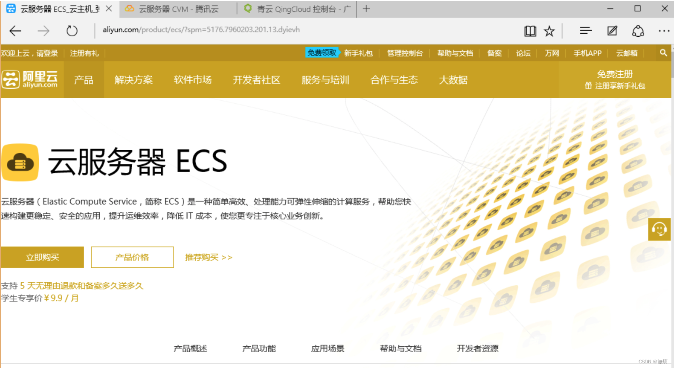Open the Hub lines icon
Screen dimensions: 674x368
coord(586,31)
